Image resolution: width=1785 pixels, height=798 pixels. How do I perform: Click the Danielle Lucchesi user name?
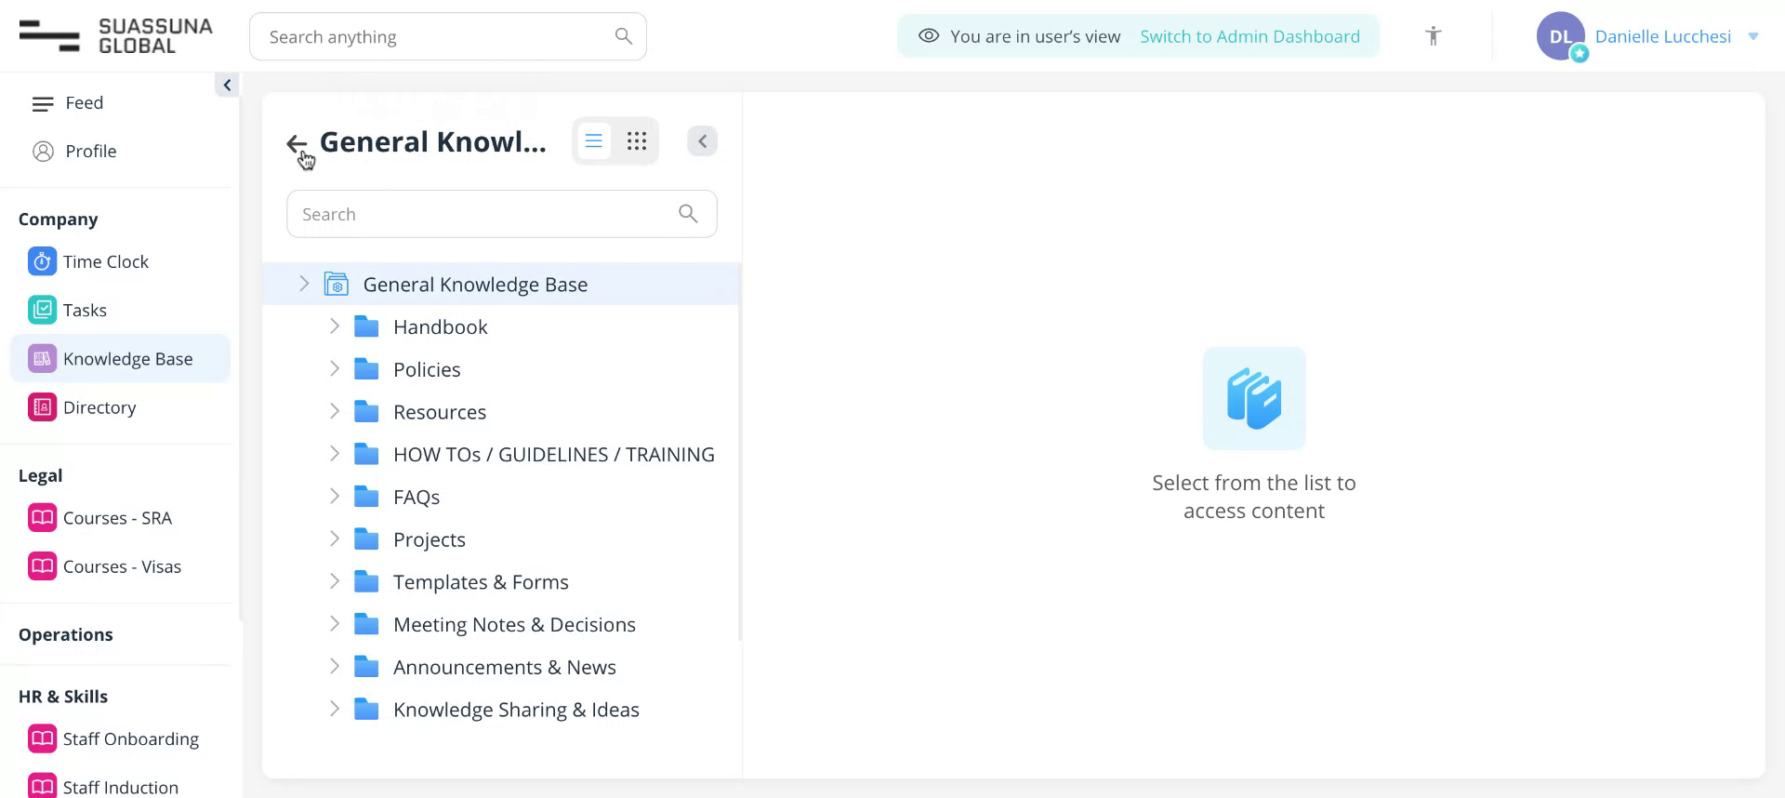(1662, 36)
